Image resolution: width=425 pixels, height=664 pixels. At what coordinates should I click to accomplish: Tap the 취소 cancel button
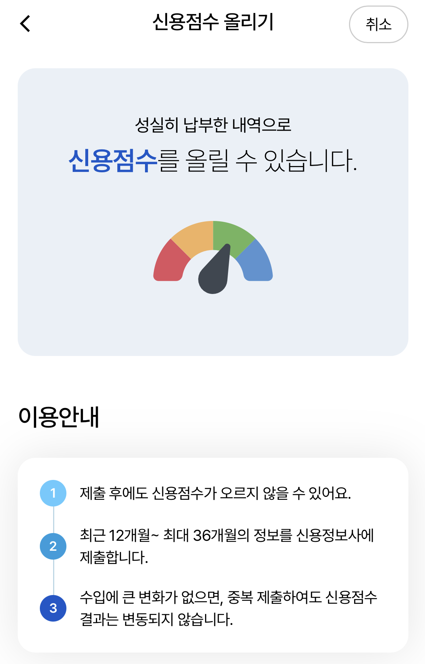pos(379,24)
